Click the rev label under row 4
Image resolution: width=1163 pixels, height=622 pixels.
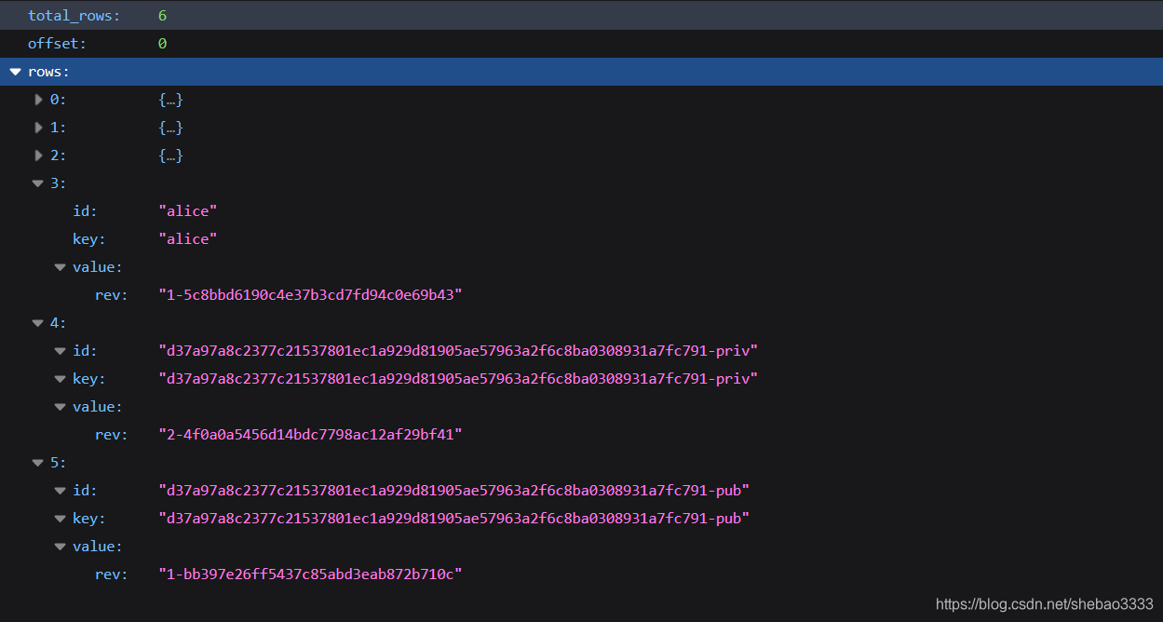112,435
